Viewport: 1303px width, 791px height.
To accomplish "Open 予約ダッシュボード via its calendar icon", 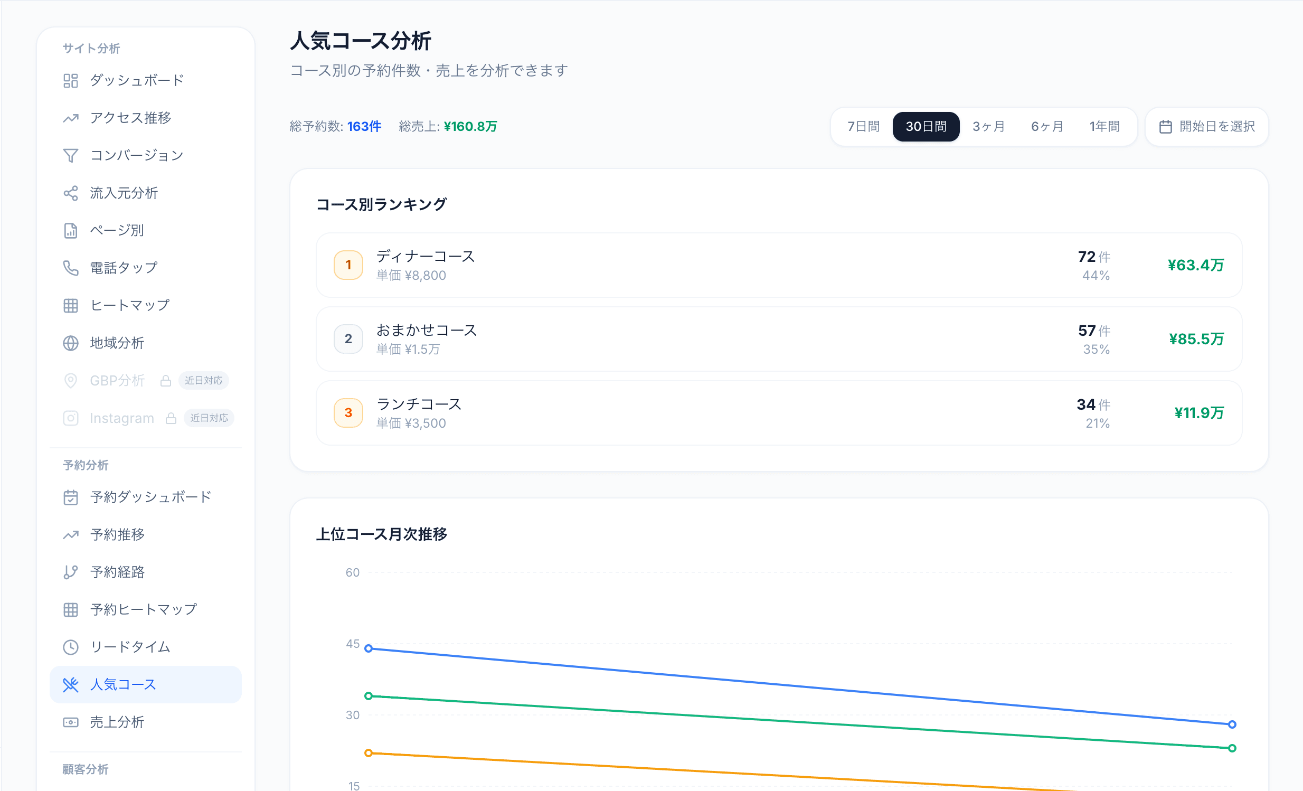I will tap(70, 497).
